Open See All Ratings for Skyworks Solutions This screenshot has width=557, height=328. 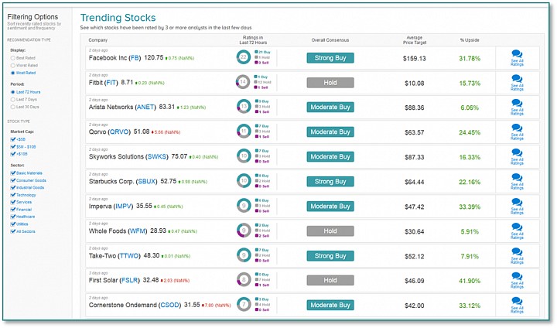tap(517, 157)
